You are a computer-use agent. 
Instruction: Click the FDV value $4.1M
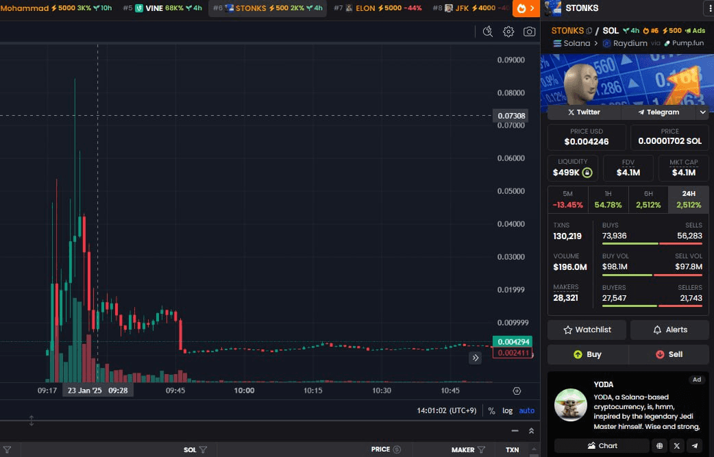(628, 173)
